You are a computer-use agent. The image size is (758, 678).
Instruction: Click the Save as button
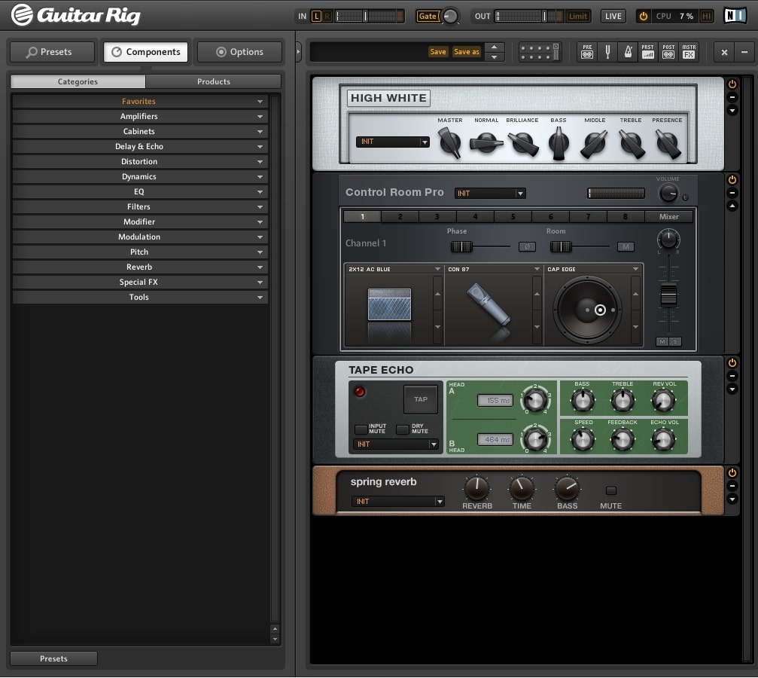(x=467, y=52)
